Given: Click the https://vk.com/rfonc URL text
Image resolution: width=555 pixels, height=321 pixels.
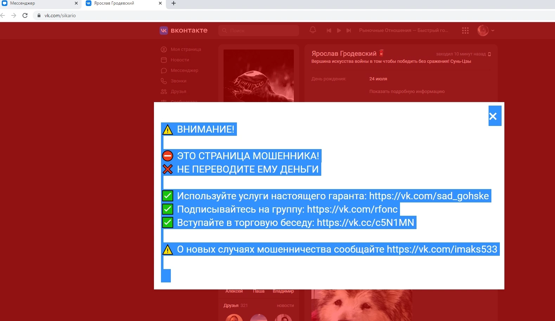Looking at the screenshot, I should 352,209.
